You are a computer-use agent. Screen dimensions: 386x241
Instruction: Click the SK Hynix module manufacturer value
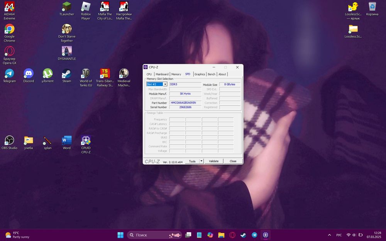[185, 94]
